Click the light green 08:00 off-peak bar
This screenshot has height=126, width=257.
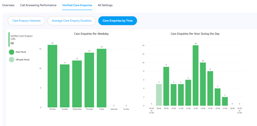coord(159,95)
